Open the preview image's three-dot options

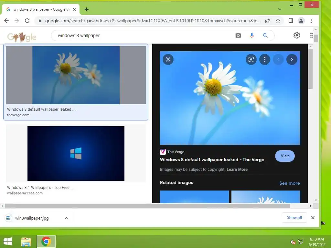(x=264, y=59)
